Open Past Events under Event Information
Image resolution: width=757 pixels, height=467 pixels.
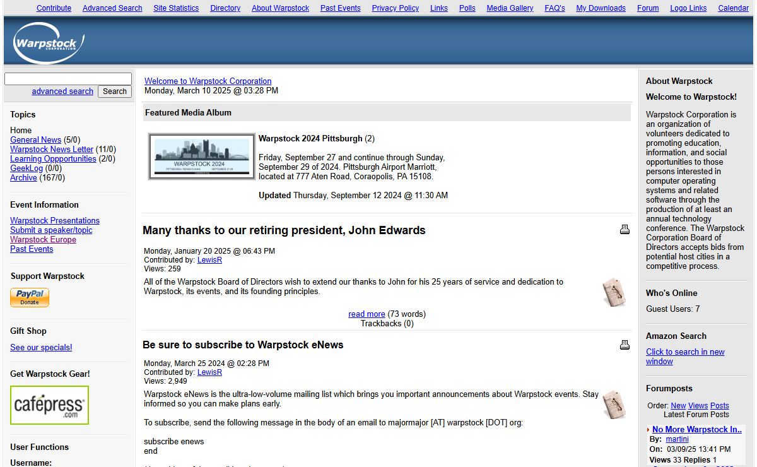click(32, 249)
